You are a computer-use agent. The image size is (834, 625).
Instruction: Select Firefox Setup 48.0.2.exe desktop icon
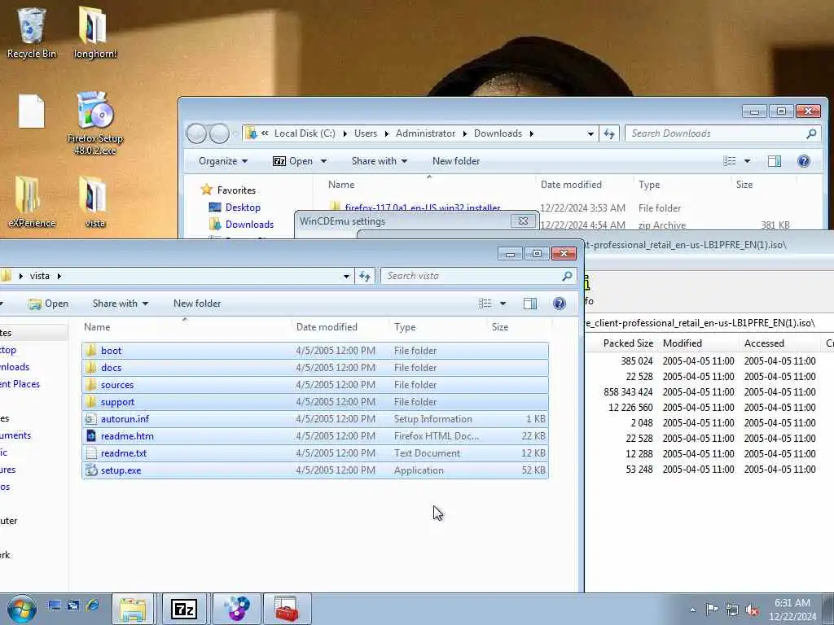pos(94,124)
